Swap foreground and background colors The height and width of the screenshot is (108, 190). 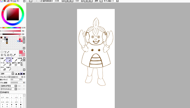(x=24, y=51)
